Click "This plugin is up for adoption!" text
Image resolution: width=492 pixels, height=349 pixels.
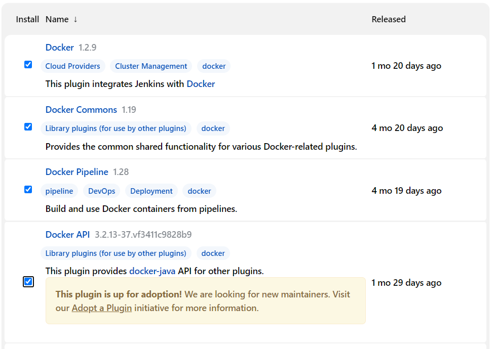click(119, 294)
